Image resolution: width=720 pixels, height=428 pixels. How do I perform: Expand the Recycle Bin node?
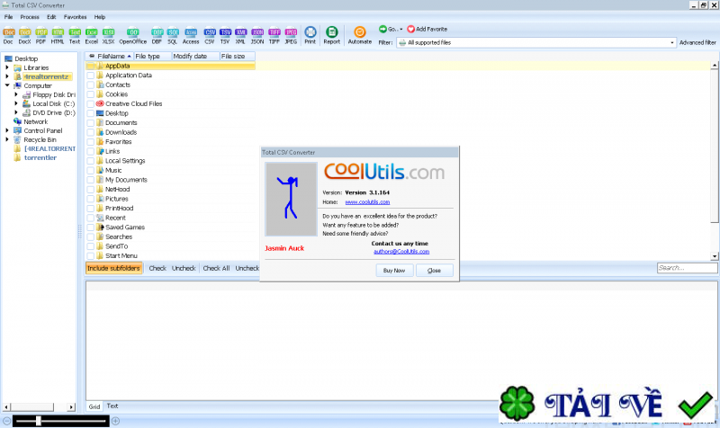tap(7, 139)
